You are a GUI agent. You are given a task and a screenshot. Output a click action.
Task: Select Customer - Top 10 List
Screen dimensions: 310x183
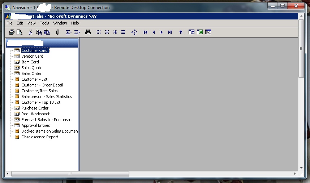[41, 102]
